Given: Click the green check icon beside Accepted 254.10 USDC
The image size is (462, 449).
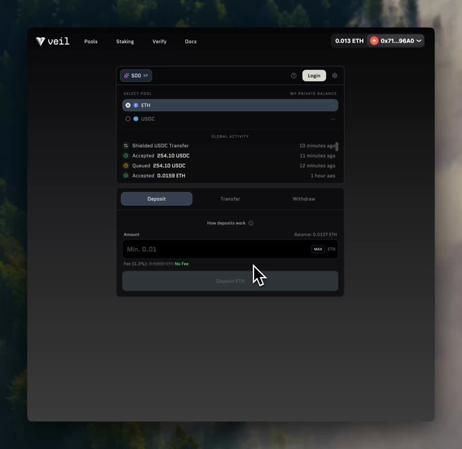Looking at the screenshot, I should point(126,156).
